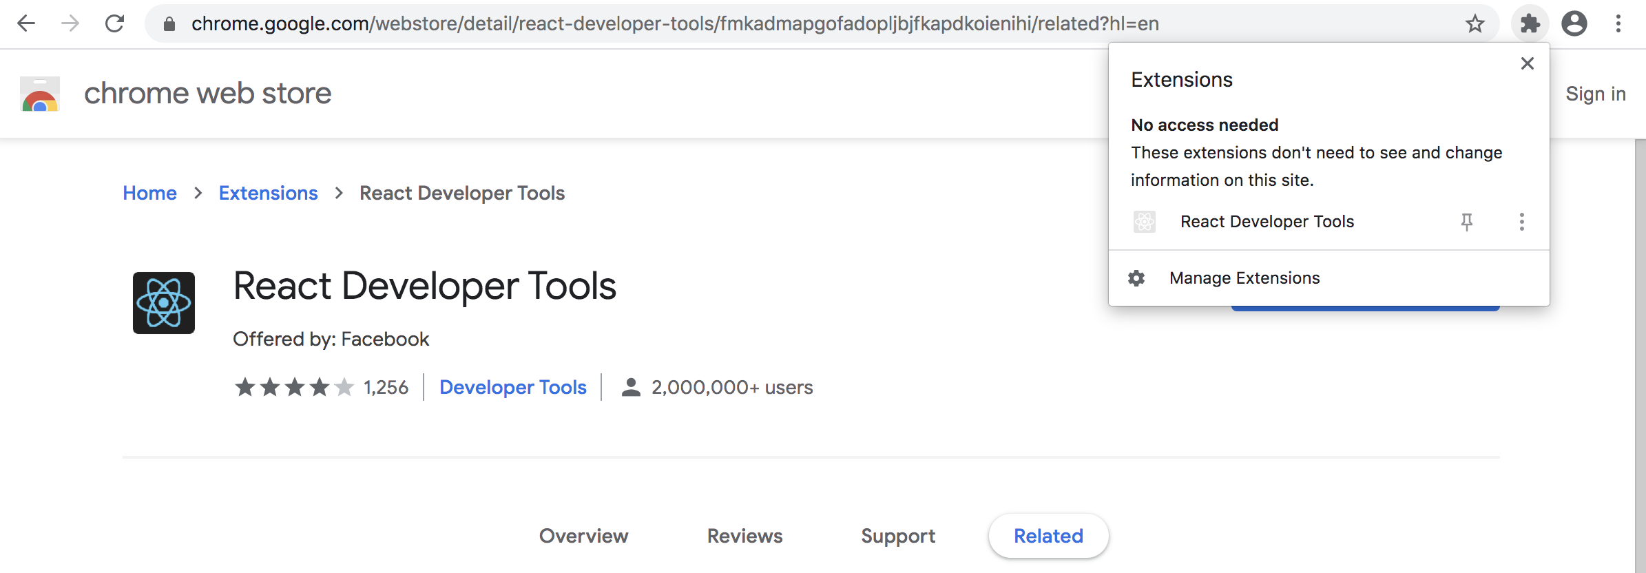
Task: Open the Chrome three-dot main menu
Action: click(x=1618, y=24)
